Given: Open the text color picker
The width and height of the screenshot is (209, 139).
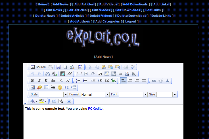Looking at the screenshot, I should 34,101.
